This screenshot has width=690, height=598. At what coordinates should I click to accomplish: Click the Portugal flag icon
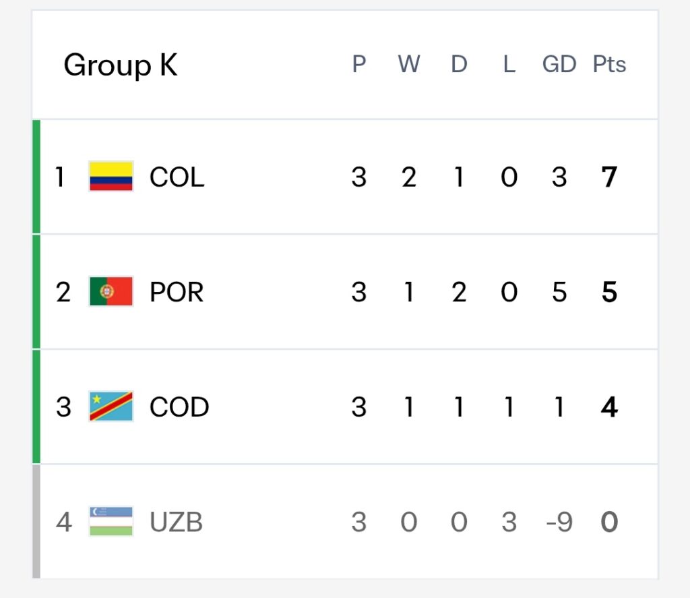[x=111, y=291]
